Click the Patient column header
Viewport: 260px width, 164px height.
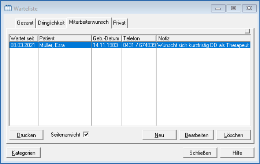[65, 38]
